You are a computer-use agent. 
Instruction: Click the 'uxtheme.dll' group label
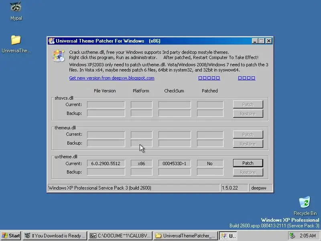[x=66, y=157]
